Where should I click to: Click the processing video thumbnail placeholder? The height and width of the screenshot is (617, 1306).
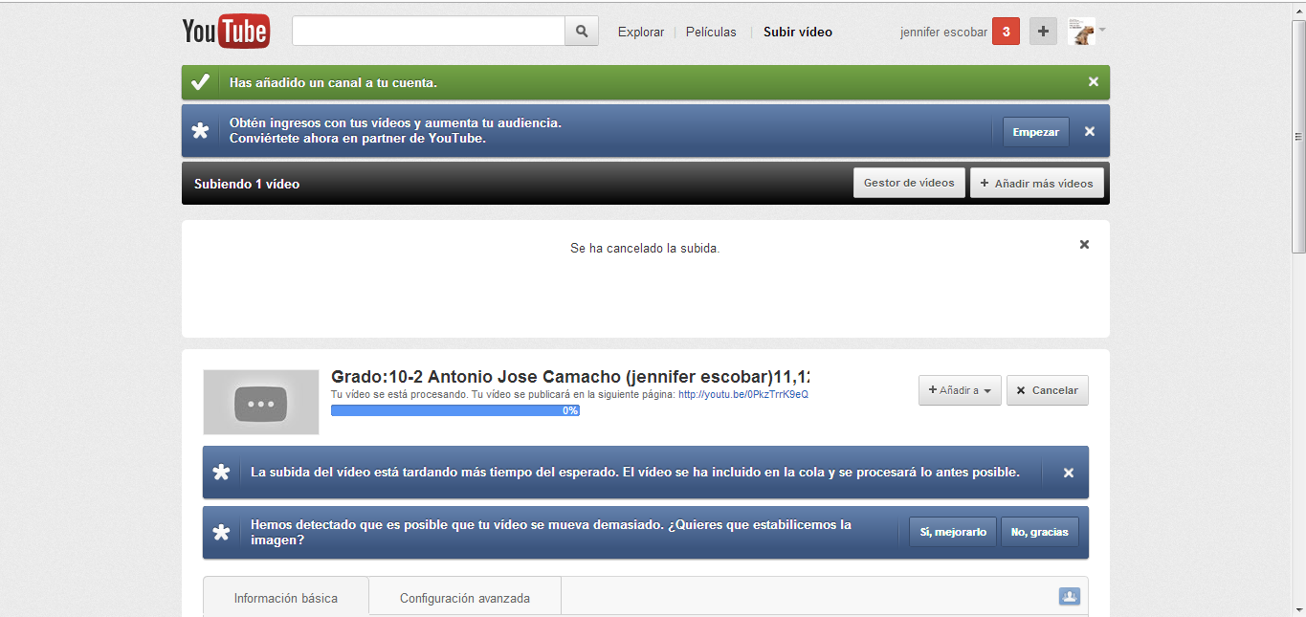261,402
